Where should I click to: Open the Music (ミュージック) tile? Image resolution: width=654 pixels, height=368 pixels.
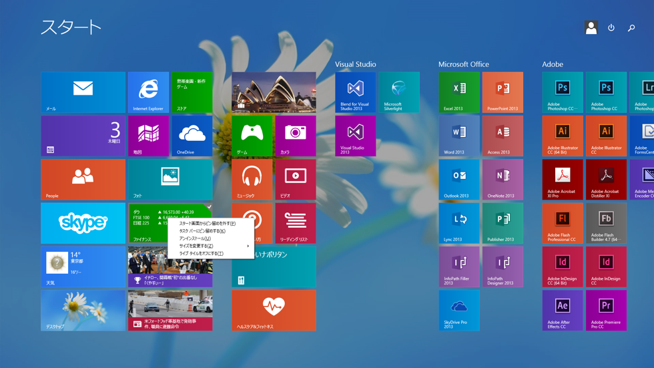click(252, 180)
